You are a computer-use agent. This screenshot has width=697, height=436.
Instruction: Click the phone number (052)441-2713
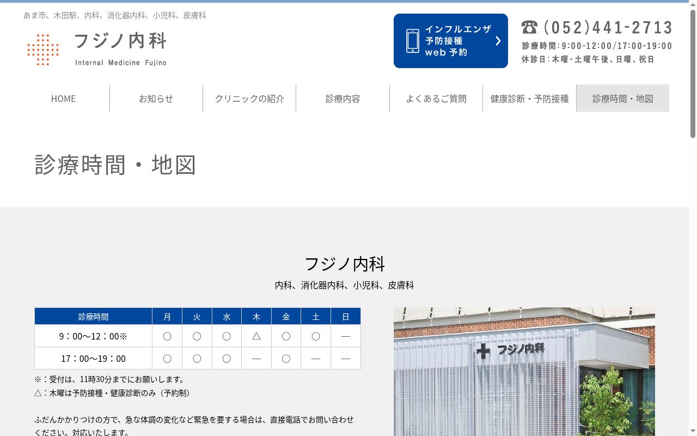click(608, 27)
